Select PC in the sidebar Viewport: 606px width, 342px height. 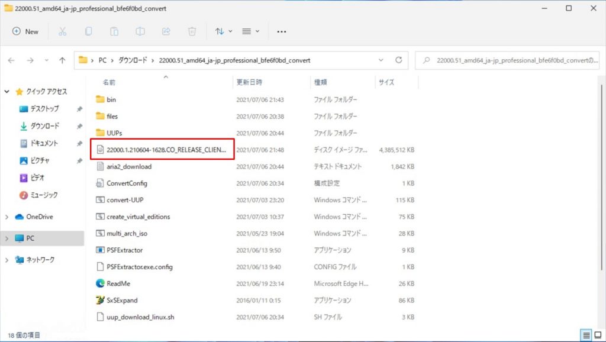click(30, 238)
